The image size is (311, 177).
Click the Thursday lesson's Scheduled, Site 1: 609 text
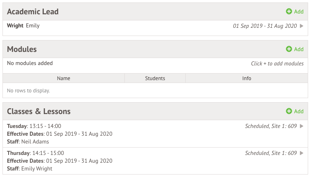coord(271,153)
